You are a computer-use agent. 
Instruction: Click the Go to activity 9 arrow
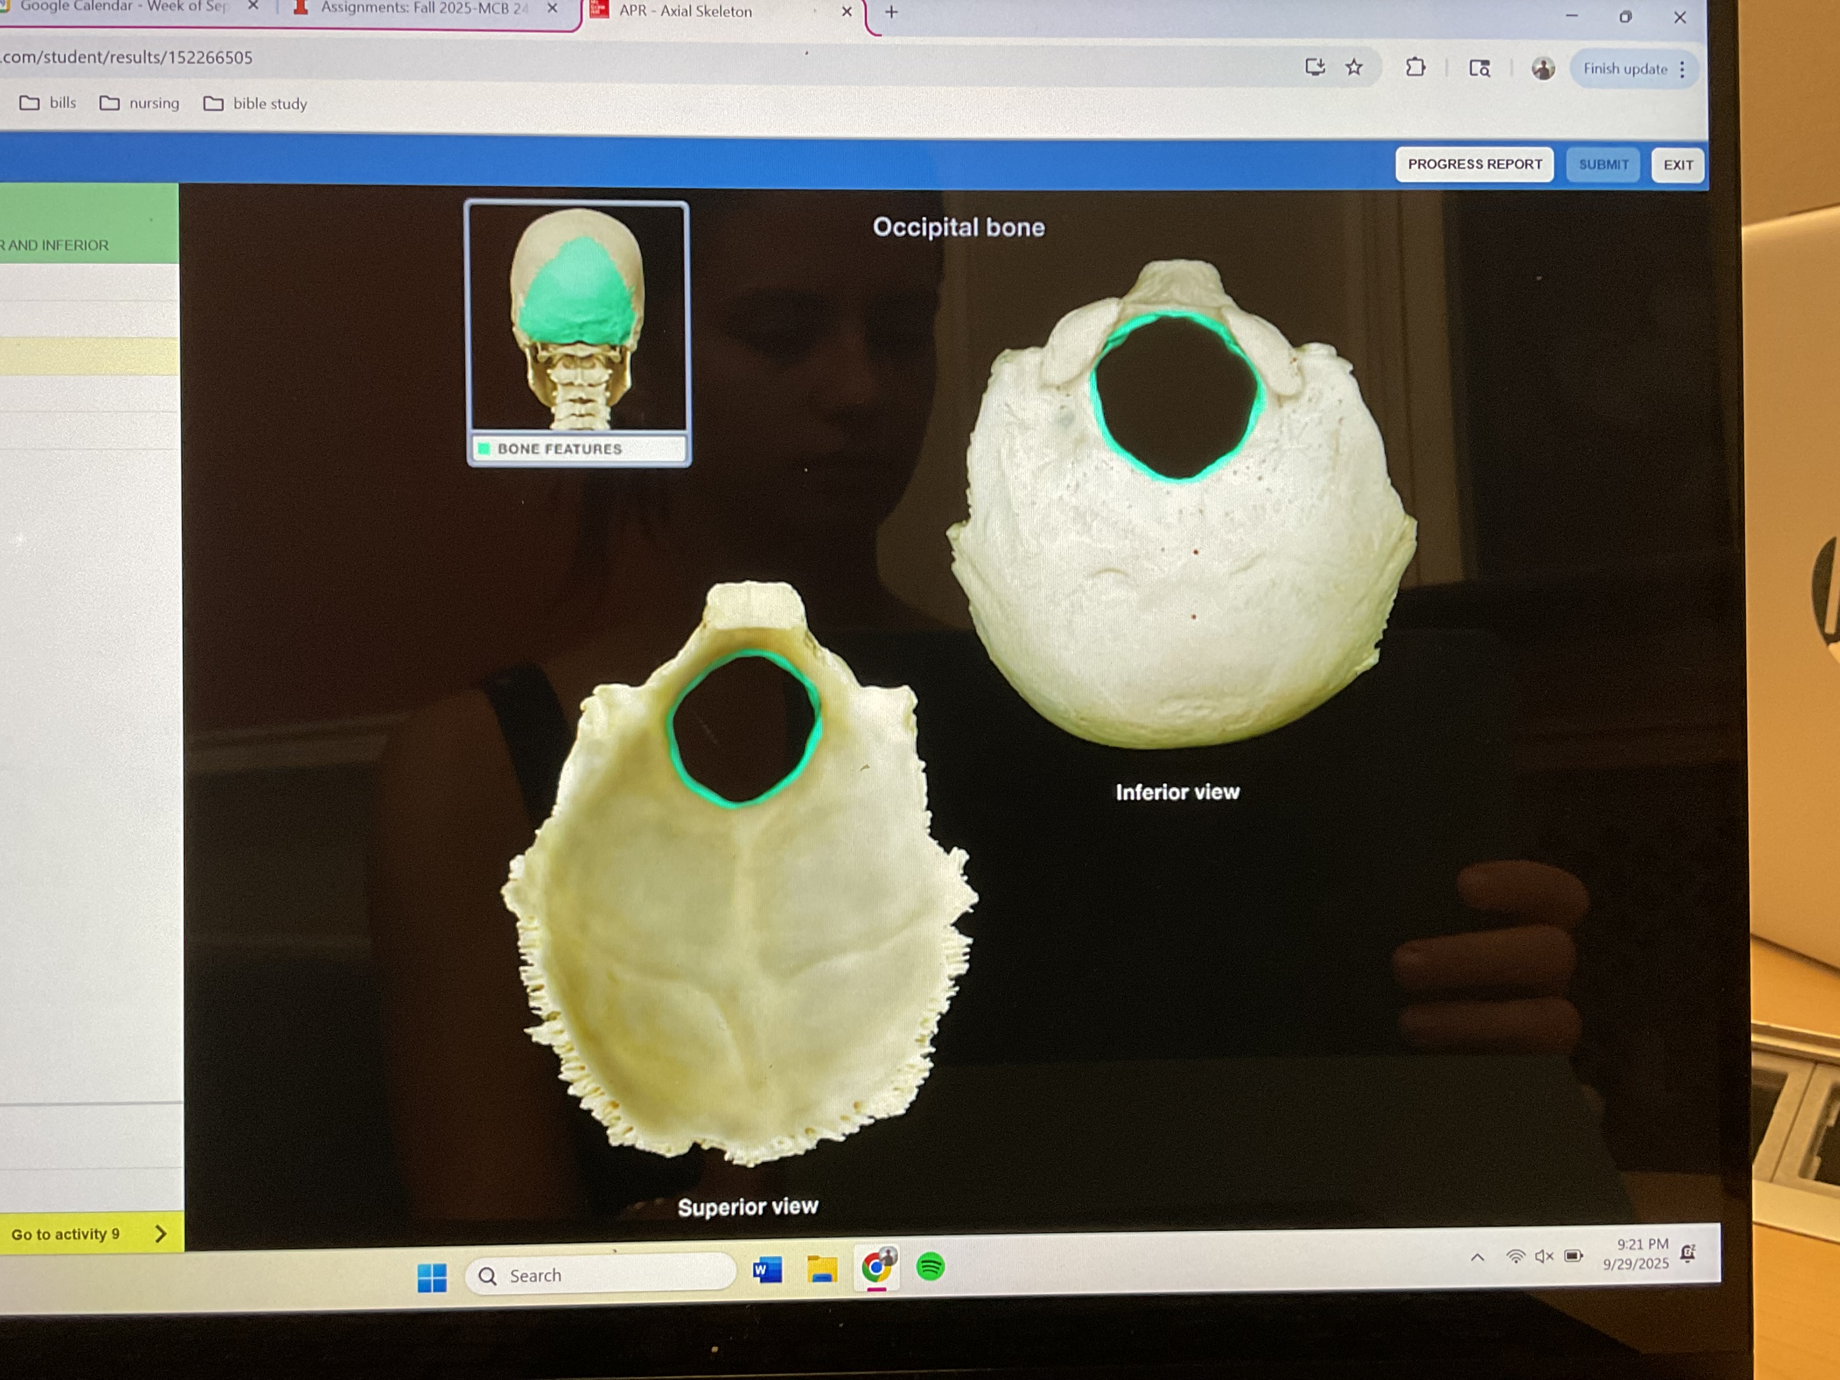pos(161,1234)
